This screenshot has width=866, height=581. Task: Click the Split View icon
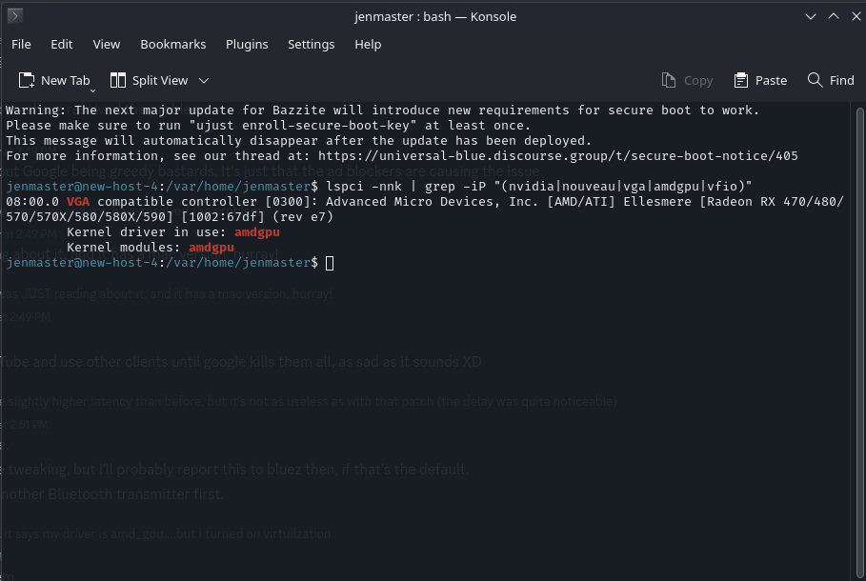117,81
